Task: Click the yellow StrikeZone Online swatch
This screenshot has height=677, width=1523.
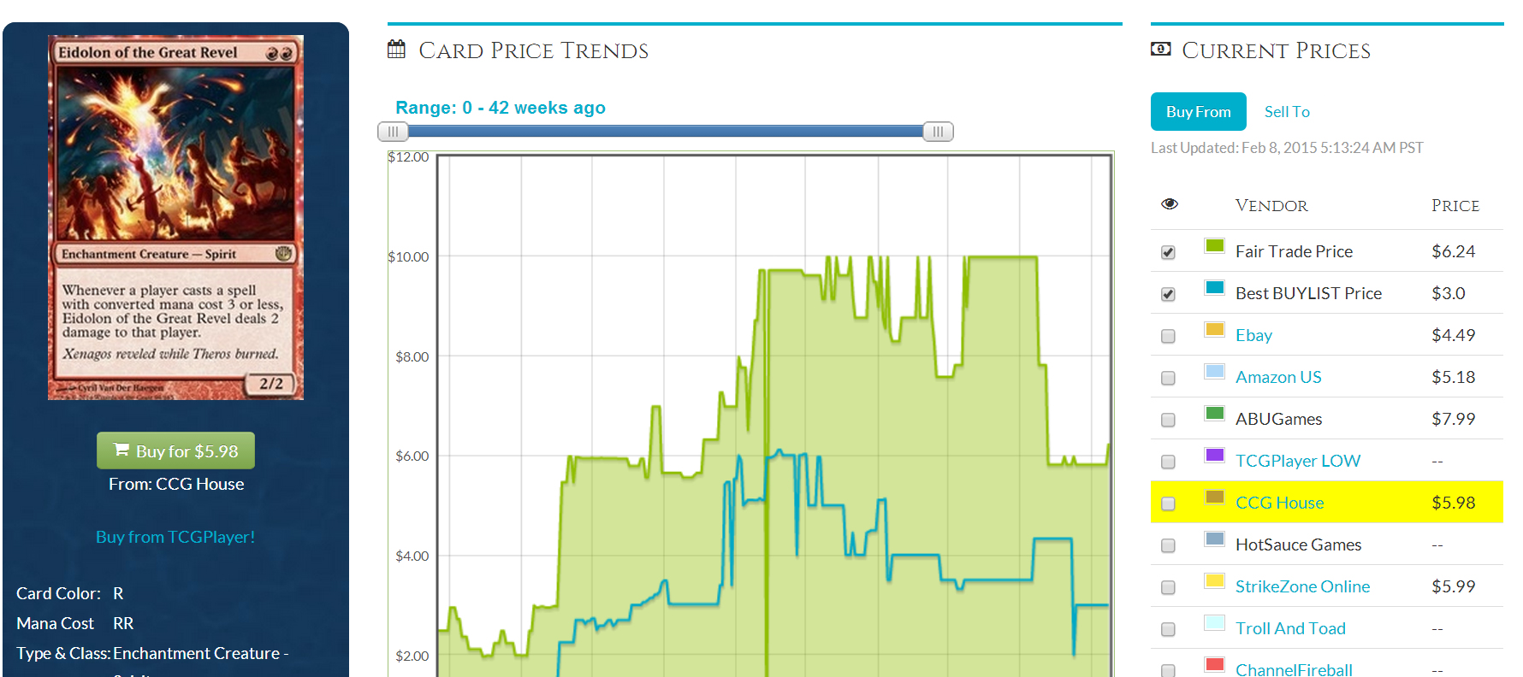Action: (1214, 581)
